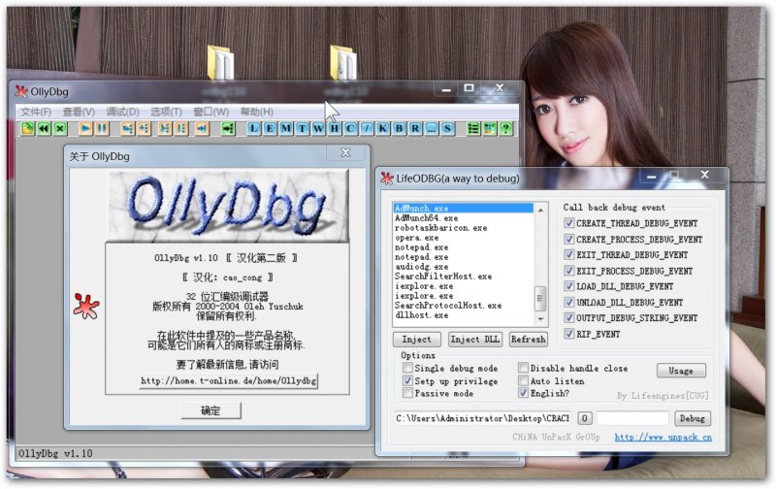This screenshot has width=776, height=489.
Task: Open Source window with S icon
Action: tap(447, 129)
